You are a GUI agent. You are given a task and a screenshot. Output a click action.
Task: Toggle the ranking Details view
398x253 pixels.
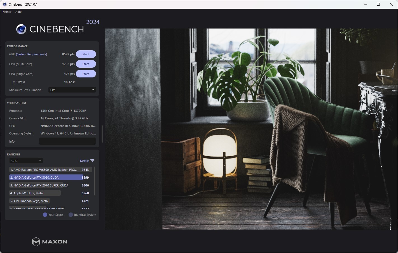pyautogui.click(x=87, y=161)
